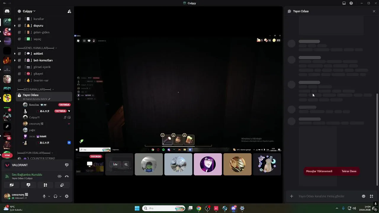Open the noise suppression waveform icon
Screen dimensions: 379x213
pyautogui.click(x=60, y=176)
